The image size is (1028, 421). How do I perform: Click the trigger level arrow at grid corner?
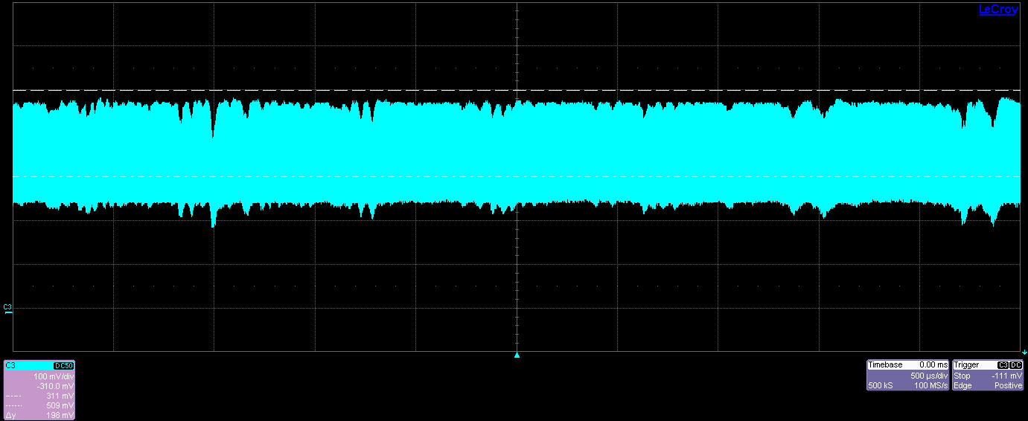click(x=1024, y=351)
